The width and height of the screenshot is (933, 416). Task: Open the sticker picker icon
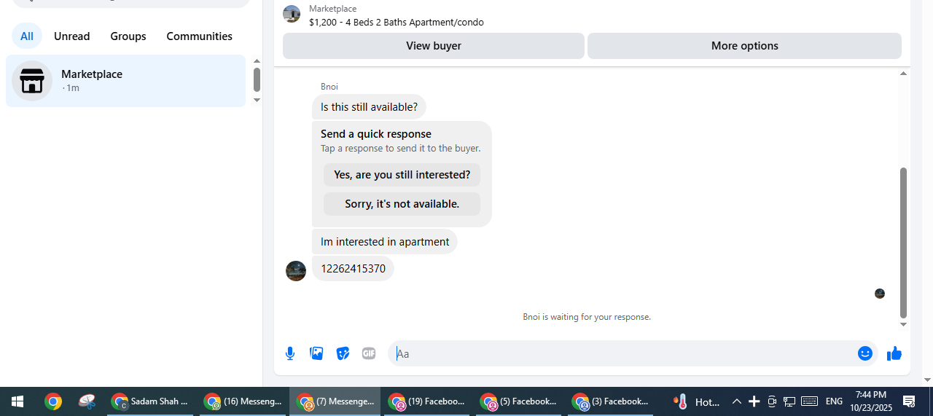(343, 353)
